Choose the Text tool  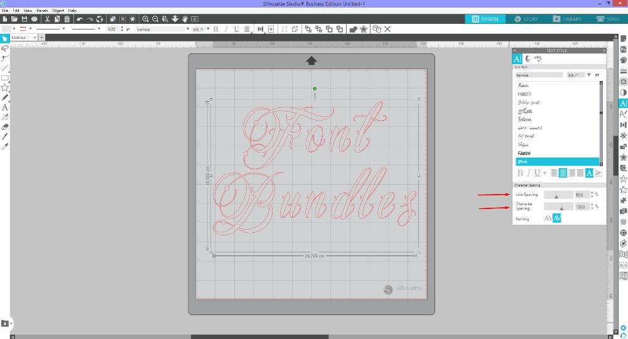point(5,107)
